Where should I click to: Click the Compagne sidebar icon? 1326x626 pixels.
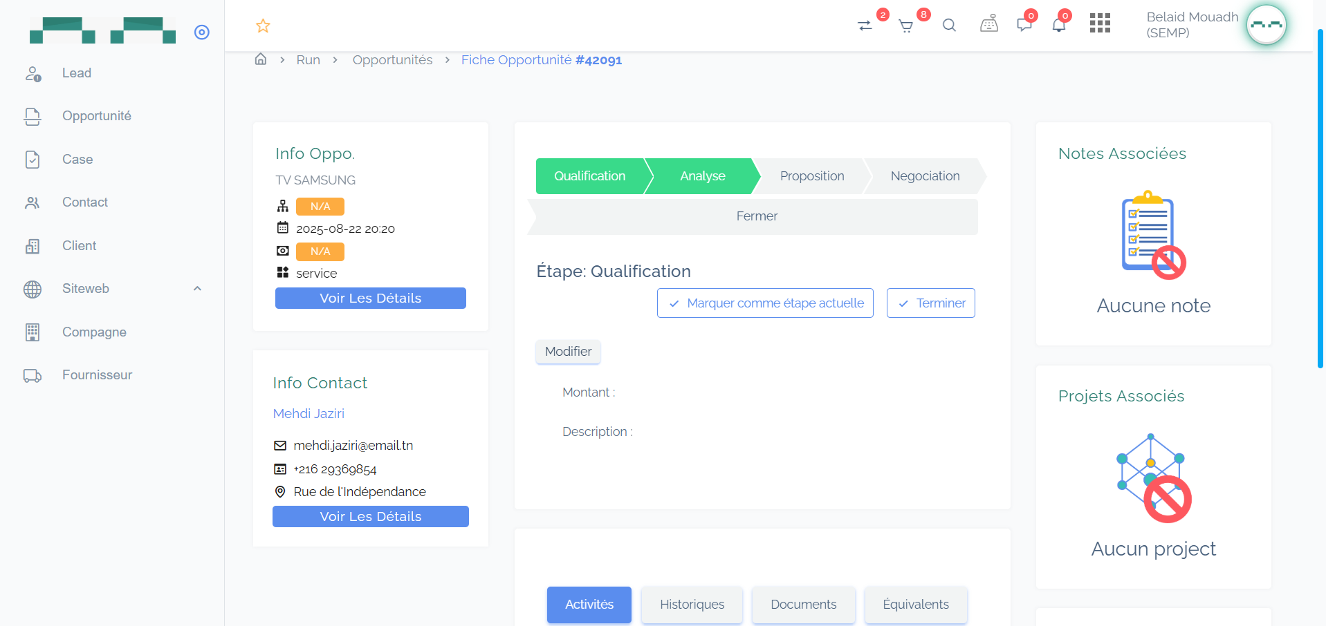tap(33, 332)
